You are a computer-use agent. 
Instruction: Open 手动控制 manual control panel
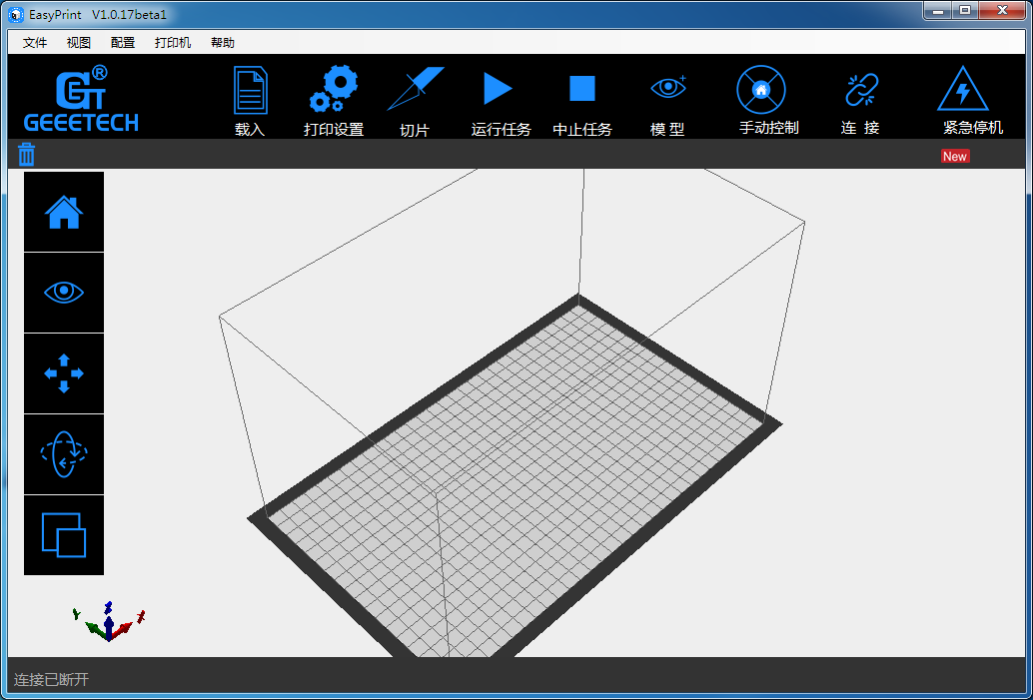[x=761, y=90]
